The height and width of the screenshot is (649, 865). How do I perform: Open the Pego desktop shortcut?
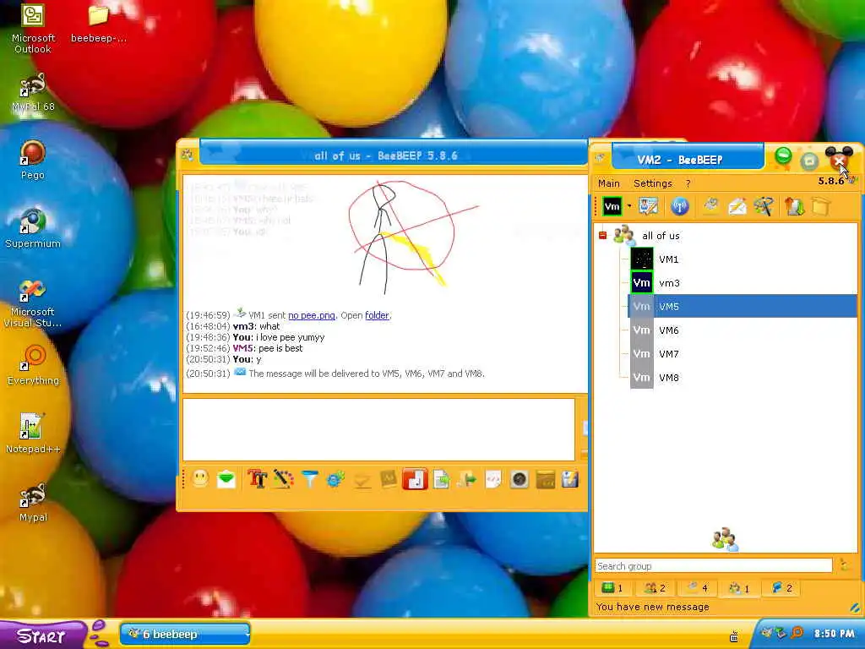tap(33, 161)
